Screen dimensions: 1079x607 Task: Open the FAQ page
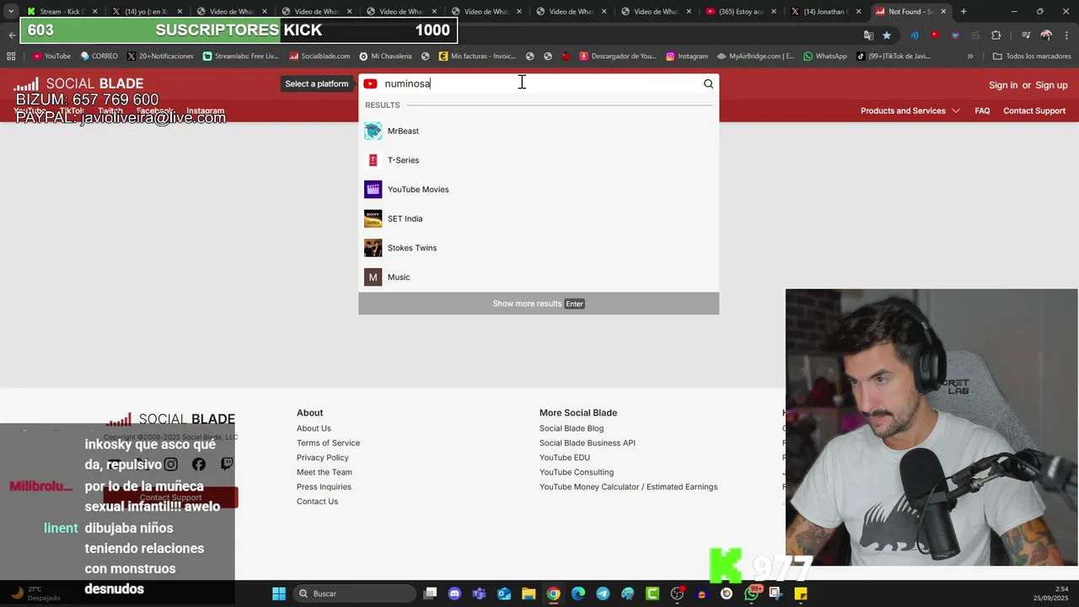pos(982,110)
